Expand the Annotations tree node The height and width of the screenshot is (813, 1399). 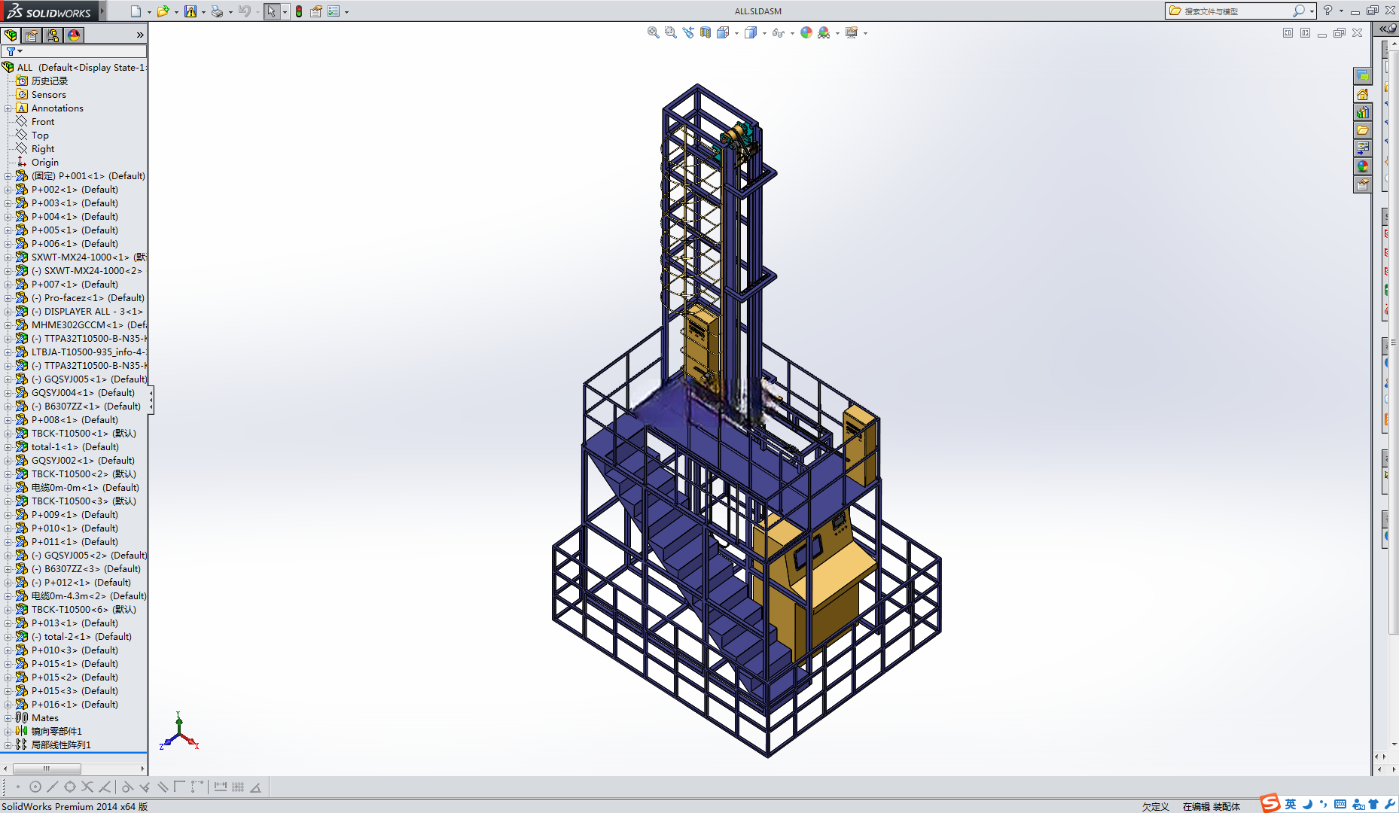point(8,108)
